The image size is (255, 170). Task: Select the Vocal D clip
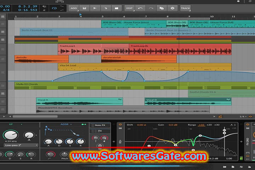click(x=188, y=102)
